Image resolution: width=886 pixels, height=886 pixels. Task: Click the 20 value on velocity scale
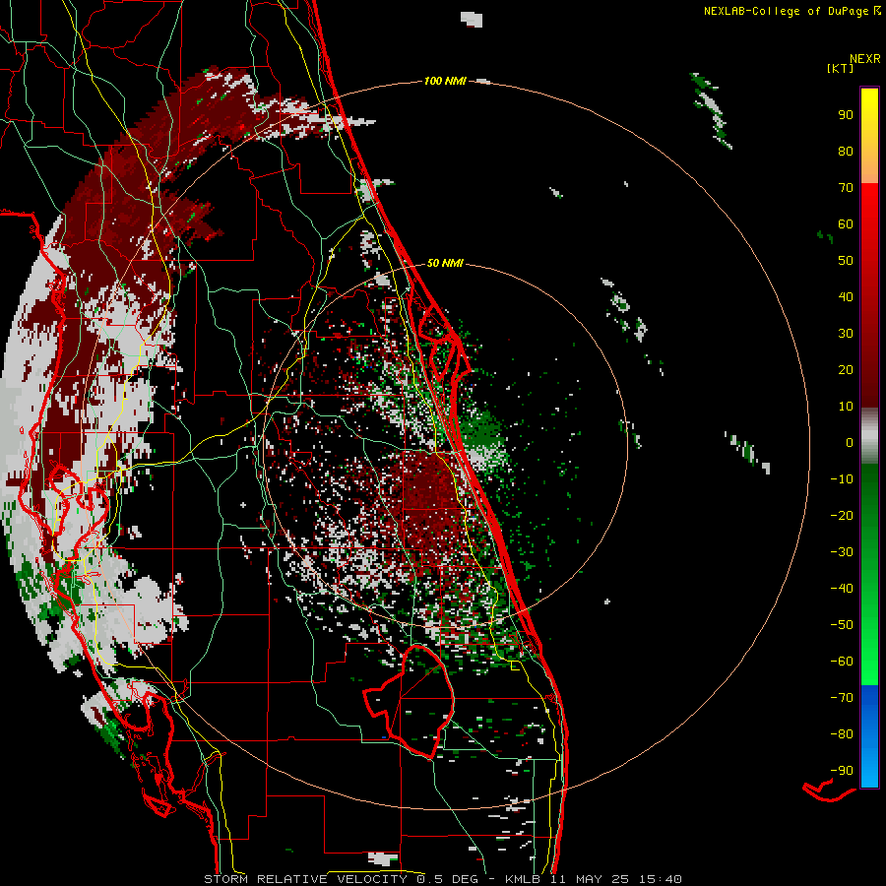coord(846,369)
